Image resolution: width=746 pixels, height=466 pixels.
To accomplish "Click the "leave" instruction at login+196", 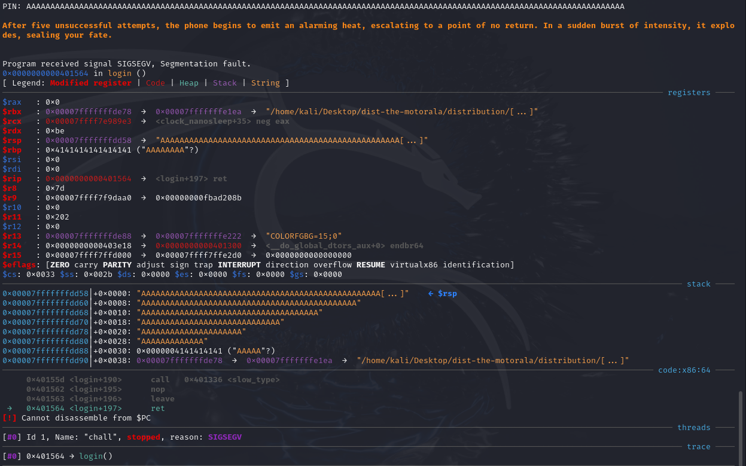I will coord(163,399).
